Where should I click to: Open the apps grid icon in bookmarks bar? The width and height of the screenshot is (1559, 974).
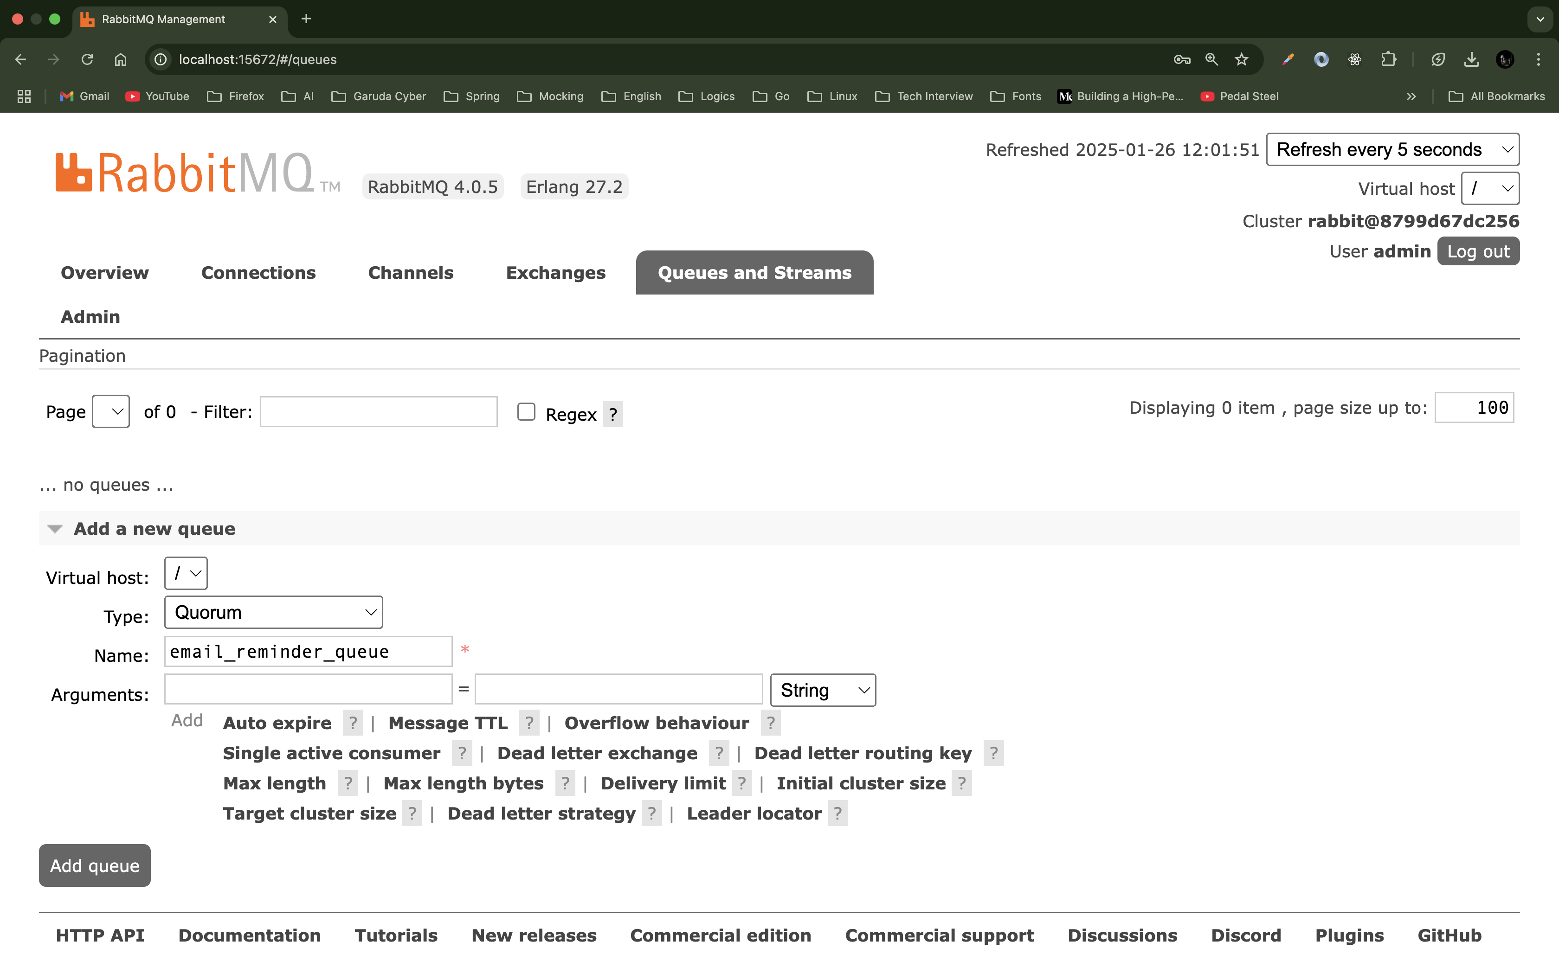[24, 96]
